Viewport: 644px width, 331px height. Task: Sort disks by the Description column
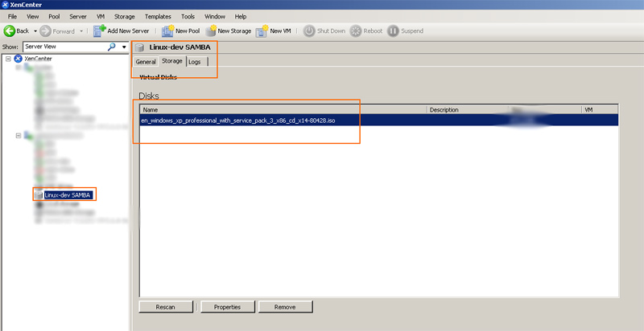coord(468,110)
